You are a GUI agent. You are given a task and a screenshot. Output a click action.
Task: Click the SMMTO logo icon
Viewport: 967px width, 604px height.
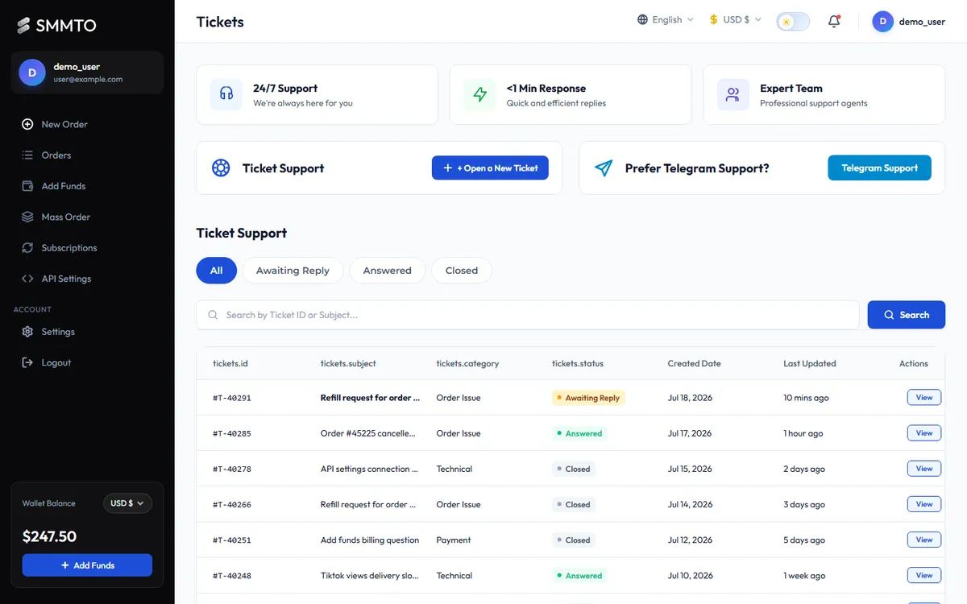pos(24,26)
